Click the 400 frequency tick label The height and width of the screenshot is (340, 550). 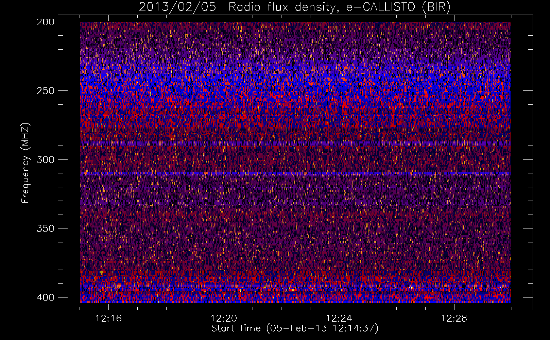[x=45, y=297]
